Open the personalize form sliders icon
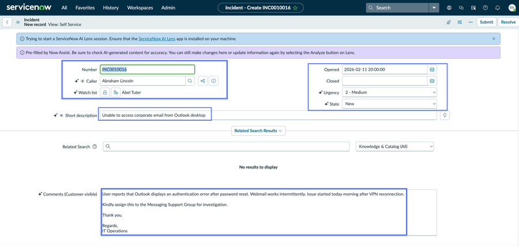 click(x=460, y=22)
